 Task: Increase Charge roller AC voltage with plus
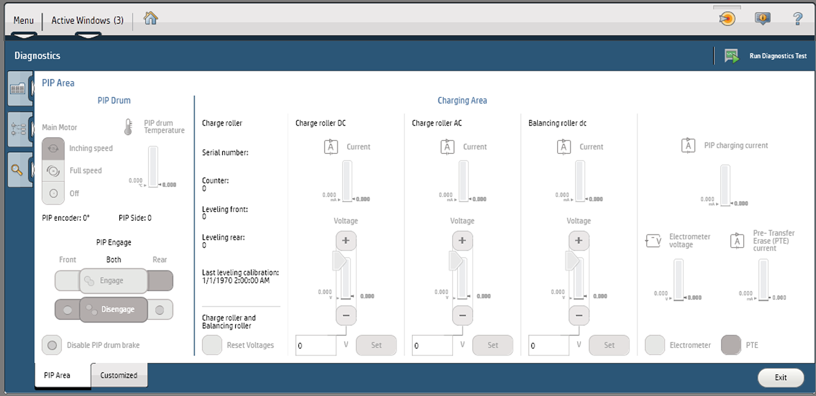(462, 240)
